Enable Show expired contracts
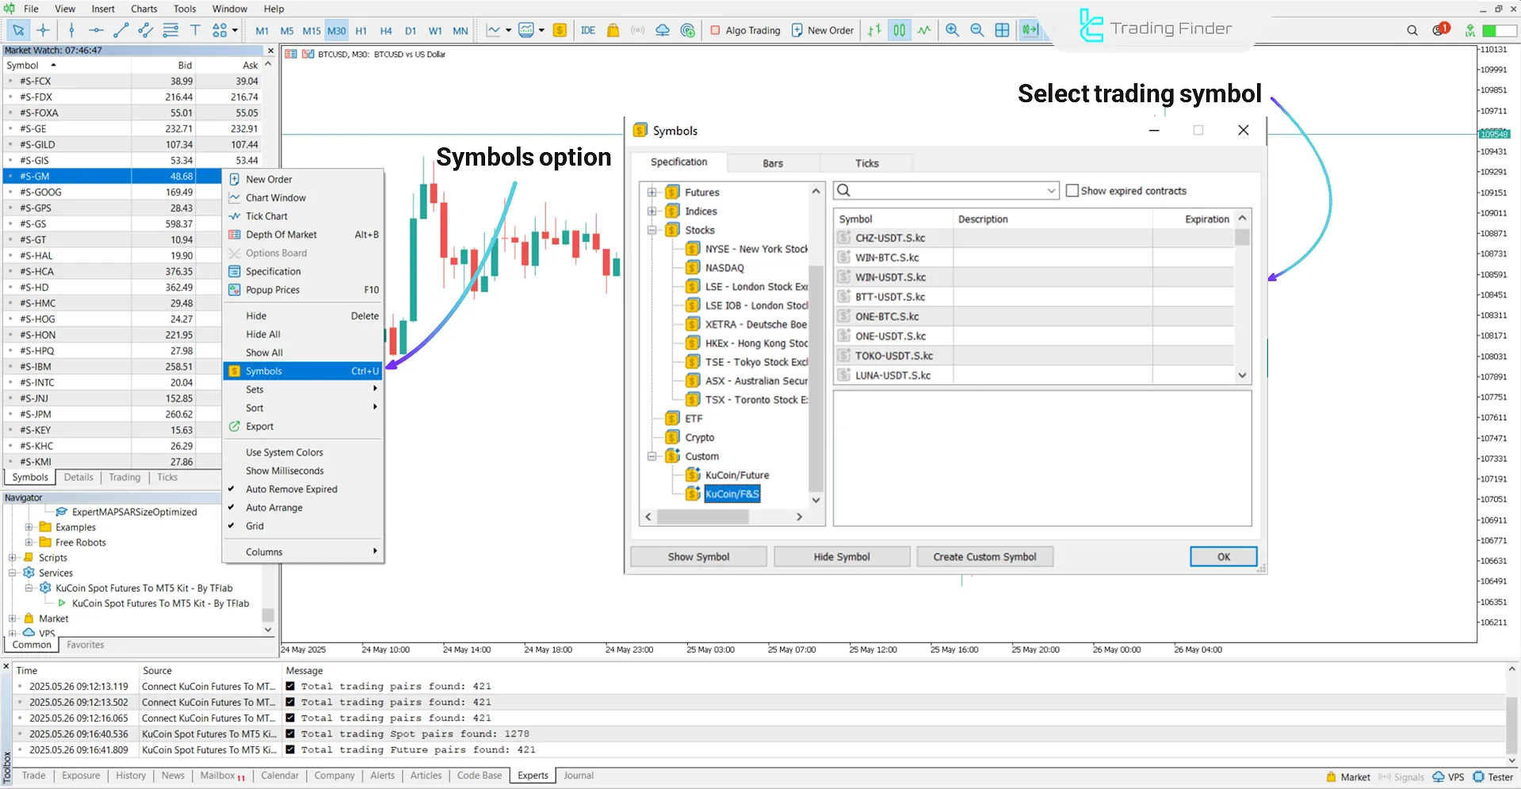The image size is (1521, 789). pyautogui.click(x=1072, y=190)
